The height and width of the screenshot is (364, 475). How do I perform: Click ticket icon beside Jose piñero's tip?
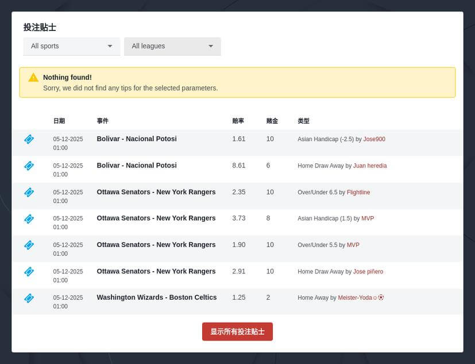pyautogui.click(x=29, y=271)
